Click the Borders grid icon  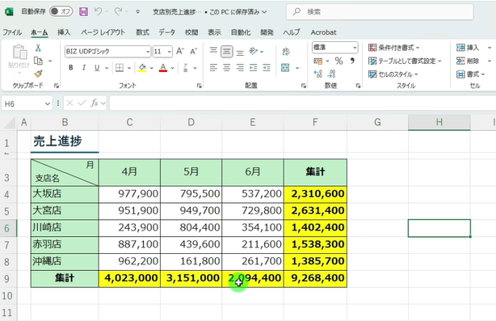(x=120, y=68)
